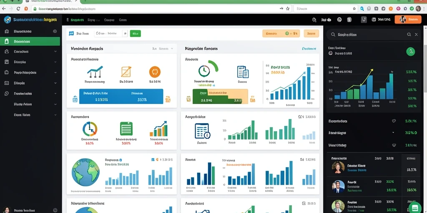Open the dropdown arrow in the first card section header

tap(172, 49)
